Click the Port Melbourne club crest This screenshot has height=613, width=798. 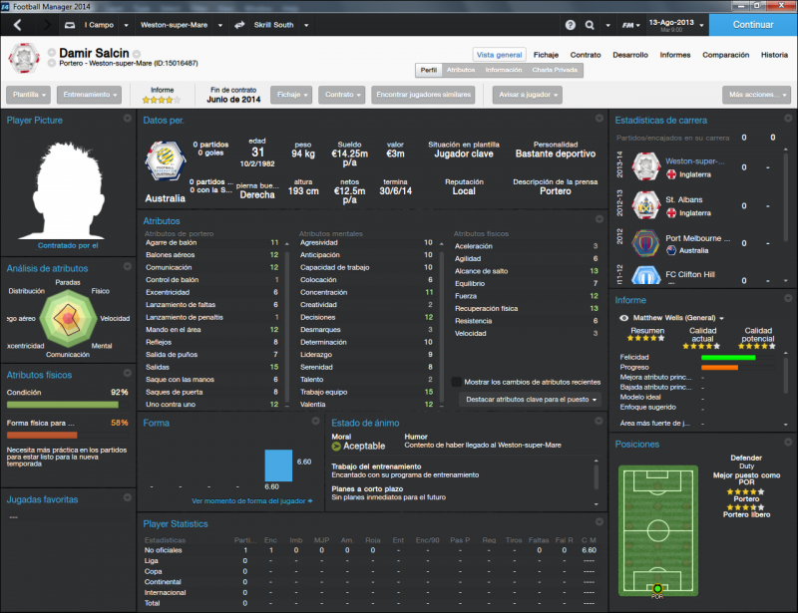tap(645, 243)
